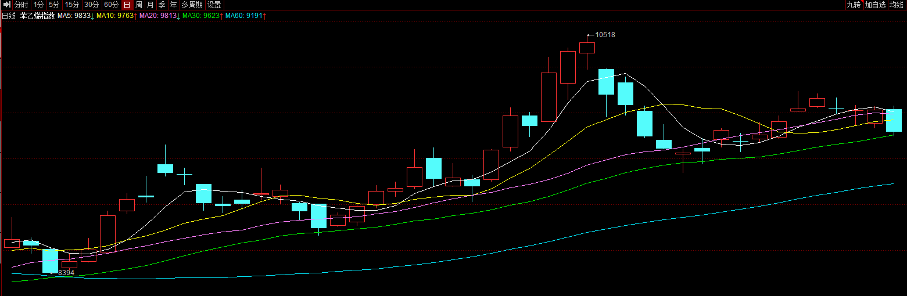This screenshot has width=907, height=296.
Task: Click 加自选 to add to watchlist
Action: pos(876,5)
